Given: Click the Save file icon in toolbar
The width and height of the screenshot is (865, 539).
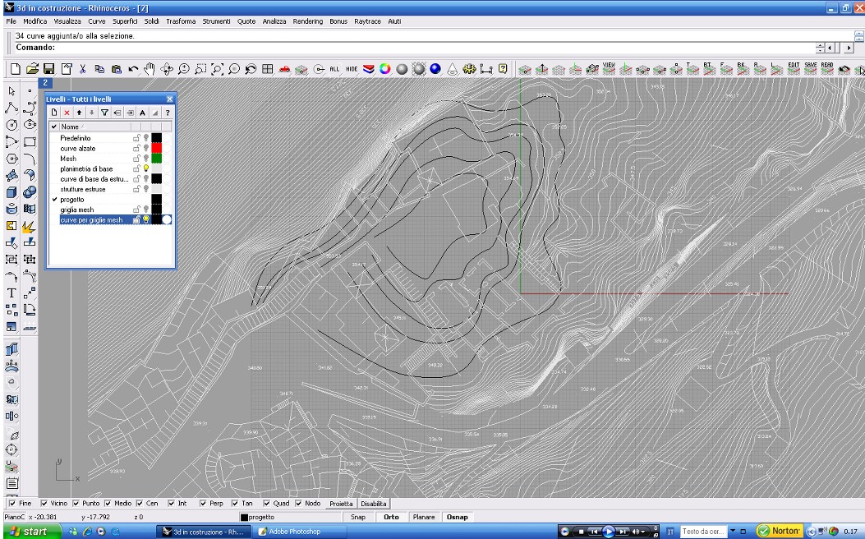Looking at the screenshot, I should click(48, 71).
